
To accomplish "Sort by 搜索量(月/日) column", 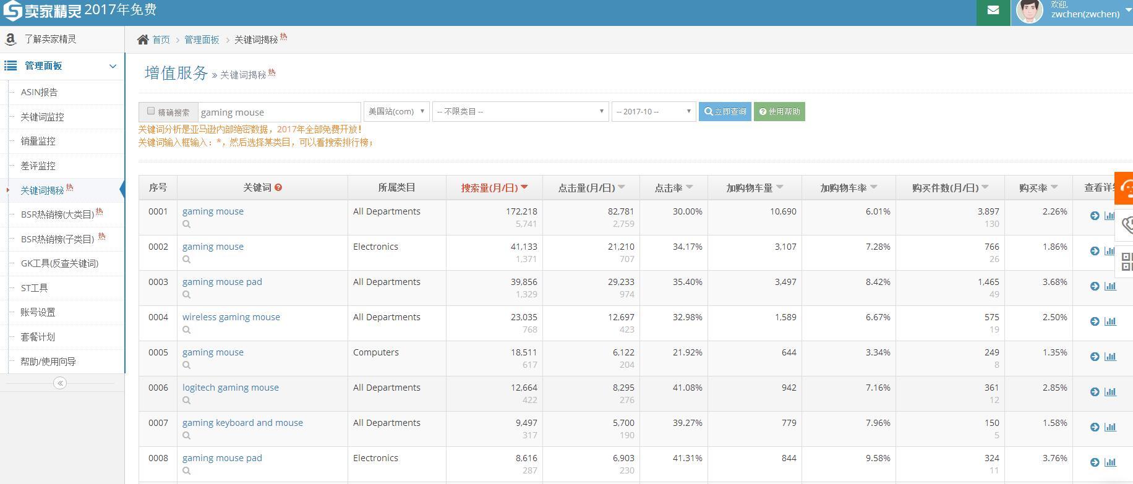I will [494, 187].
